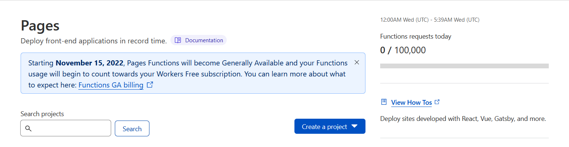Click external link icon beside Functions GA billing

click(x=150, y=85)
